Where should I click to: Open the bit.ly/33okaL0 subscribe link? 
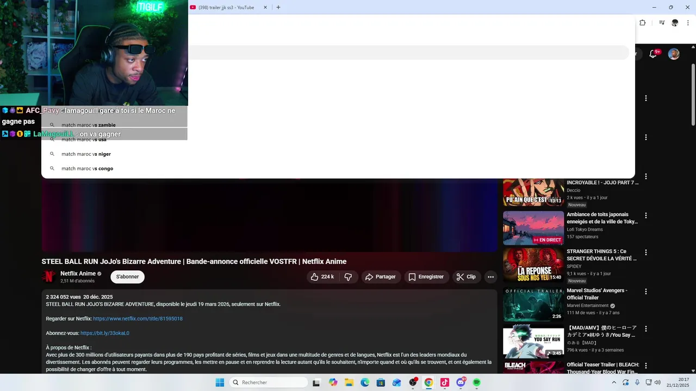(x=105, y=333)
